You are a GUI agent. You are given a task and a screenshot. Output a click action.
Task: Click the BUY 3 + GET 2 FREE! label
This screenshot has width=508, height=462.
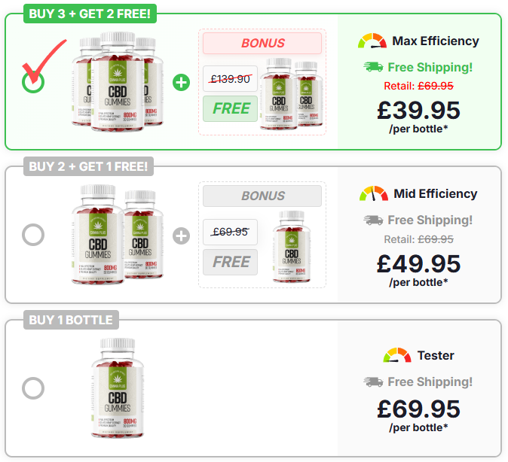(90, 14)
